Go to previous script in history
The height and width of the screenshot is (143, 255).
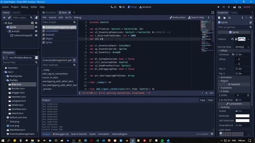pos(209,17)
